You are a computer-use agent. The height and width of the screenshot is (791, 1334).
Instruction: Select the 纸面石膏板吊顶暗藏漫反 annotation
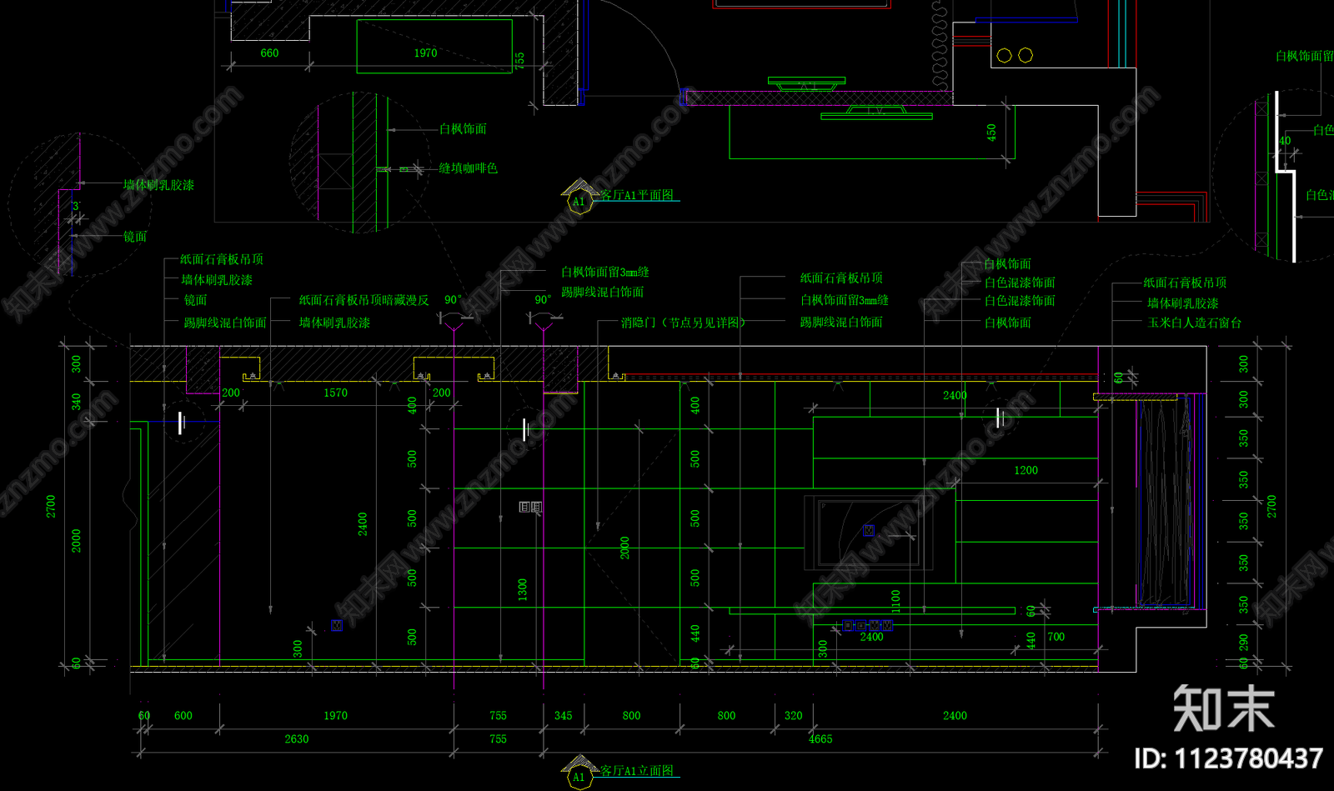(x=364, y=300)
